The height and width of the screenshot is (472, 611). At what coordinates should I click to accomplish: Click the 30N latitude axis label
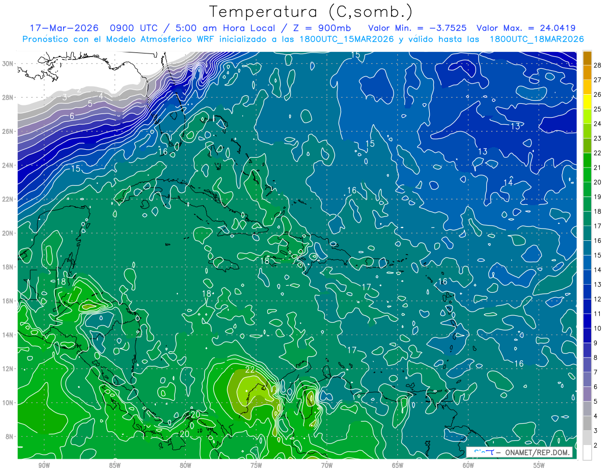pos(8,64)
